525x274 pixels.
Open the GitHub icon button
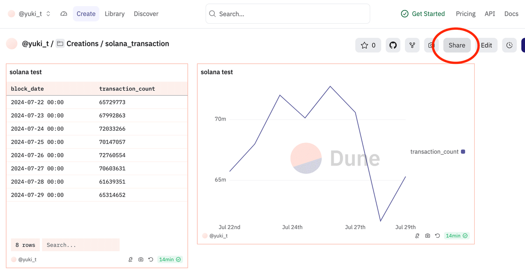[393, 45]
